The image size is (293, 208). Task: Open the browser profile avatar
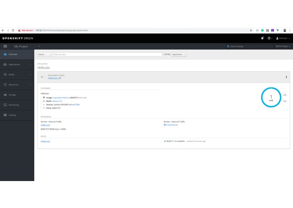[285, 30]
